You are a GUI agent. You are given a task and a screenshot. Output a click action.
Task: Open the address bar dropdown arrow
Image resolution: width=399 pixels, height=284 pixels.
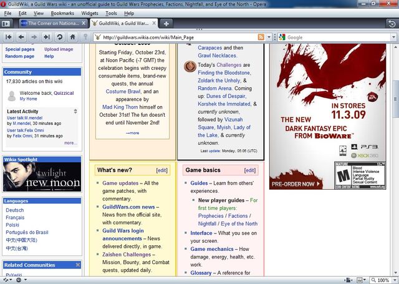click(x=269, y=37)
